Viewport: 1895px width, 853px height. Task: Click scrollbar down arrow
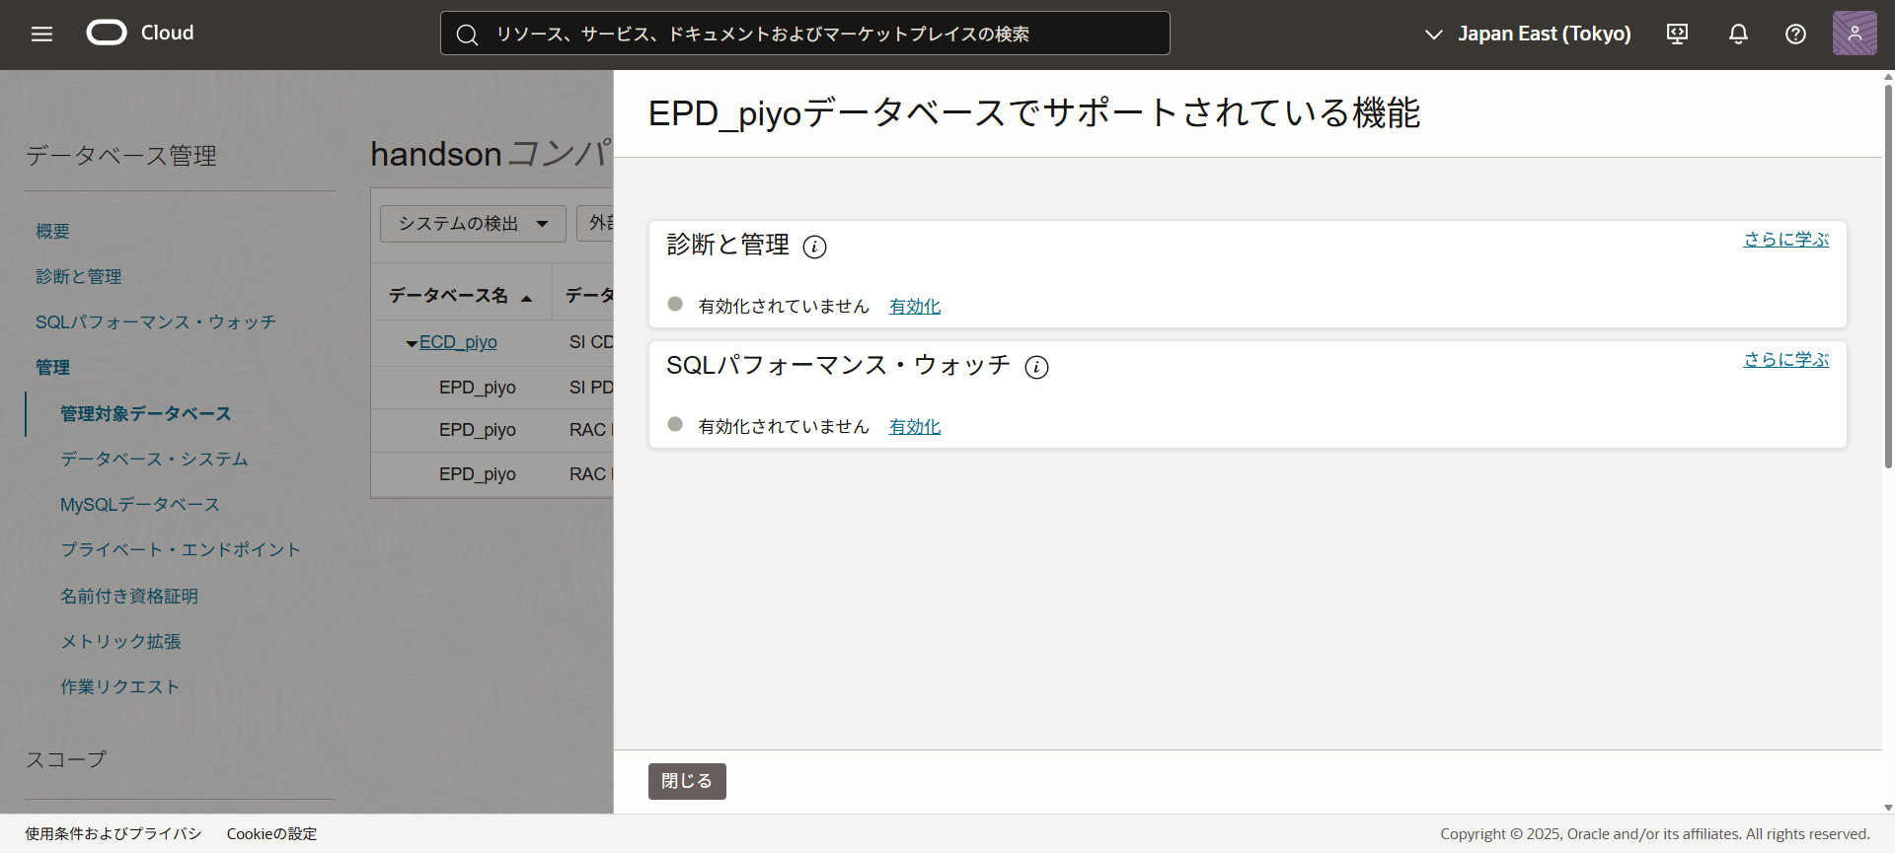[x=1888, y=808]
